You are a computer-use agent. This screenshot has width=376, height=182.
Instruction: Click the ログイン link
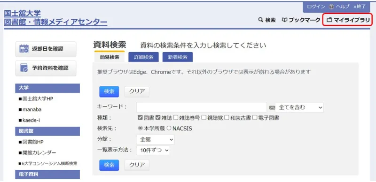(x=316, y=7)
